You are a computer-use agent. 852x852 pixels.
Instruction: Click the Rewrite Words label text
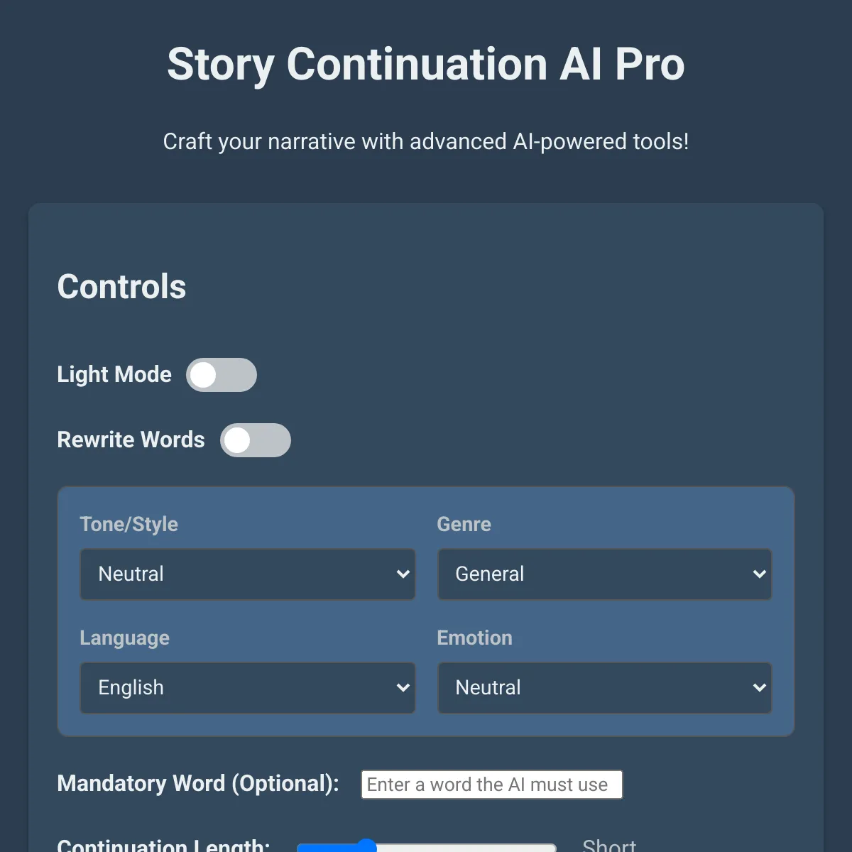(x=131, y=440)
